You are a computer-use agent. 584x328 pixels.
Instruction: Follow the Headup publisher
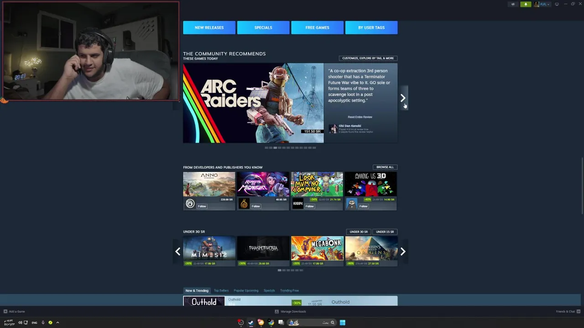[309, 206]
